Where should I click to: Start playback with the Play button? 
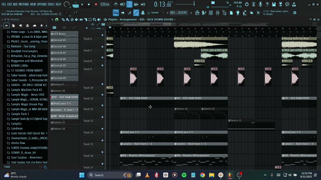click(82, 4)
